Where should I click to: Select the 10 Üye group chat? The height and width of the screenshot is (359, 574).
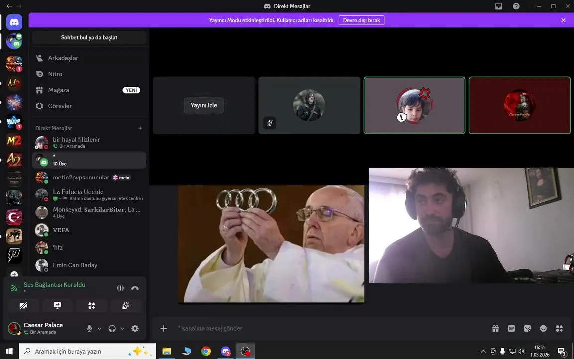pyautogui.click(x=89, y=160)
